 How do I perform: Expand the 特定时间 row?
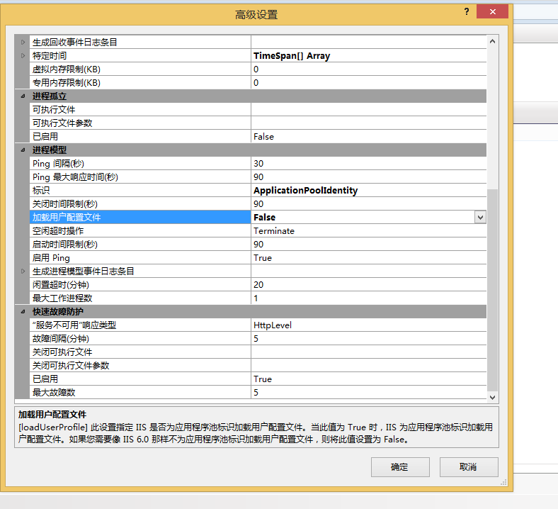[x=23, y=55]
